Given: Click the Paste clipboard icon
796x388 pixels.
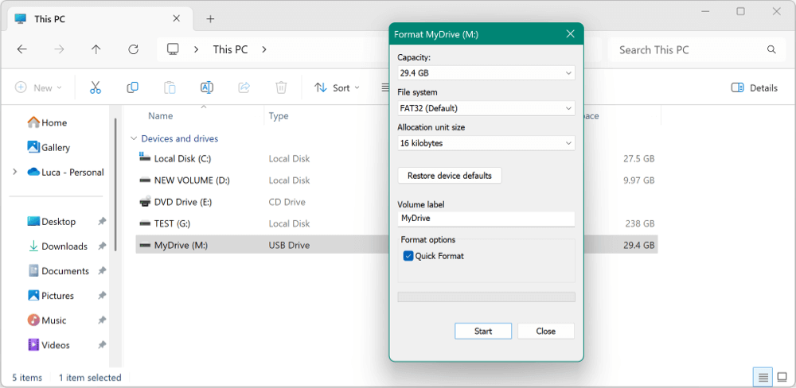Looking at the screenshot, I should [170, 87].
